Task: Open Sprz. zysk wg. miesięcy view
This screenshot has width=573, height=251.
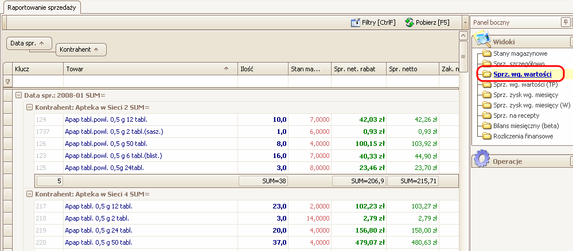Action: (525, 95)
